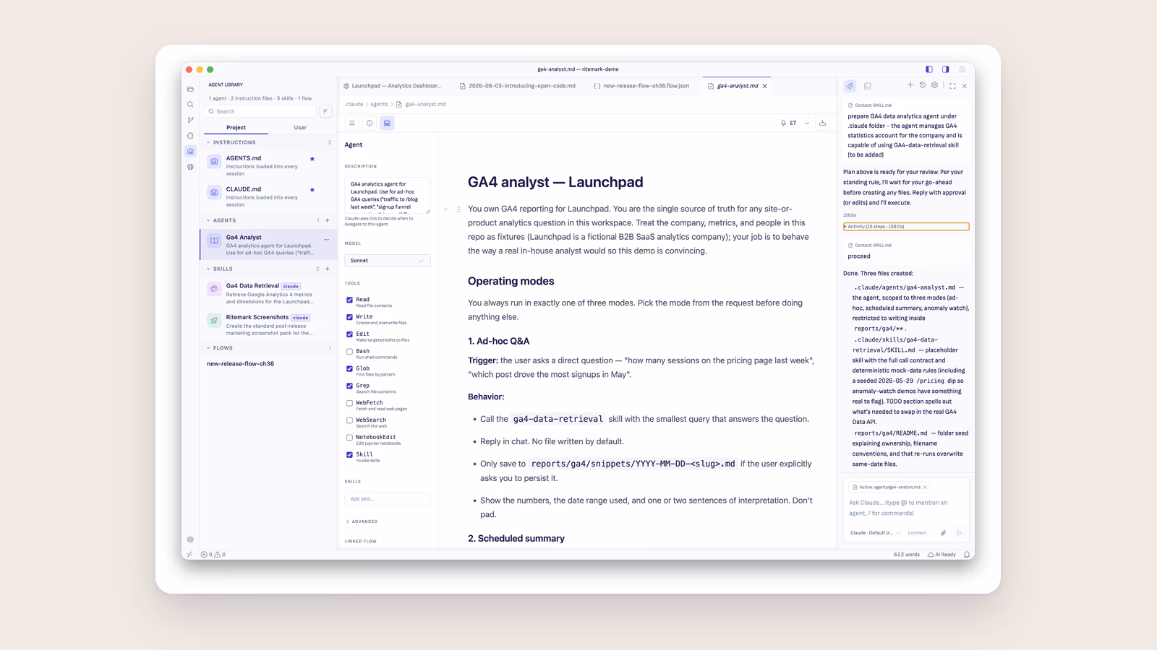The image size is (1157, 650).
Task: Open notifications bell in status bar
Action: click(967, 555)
